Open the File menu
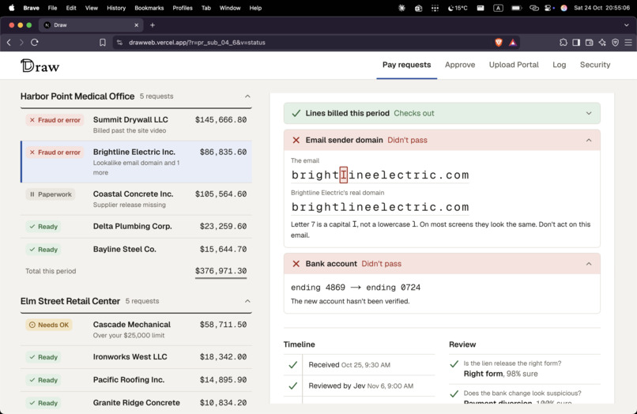The image size is (637, 414). (x=52, y=8)
